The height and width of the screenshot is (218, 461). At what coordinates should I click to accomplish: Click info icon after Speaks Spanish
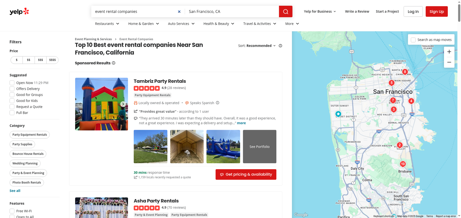(218, 103)
